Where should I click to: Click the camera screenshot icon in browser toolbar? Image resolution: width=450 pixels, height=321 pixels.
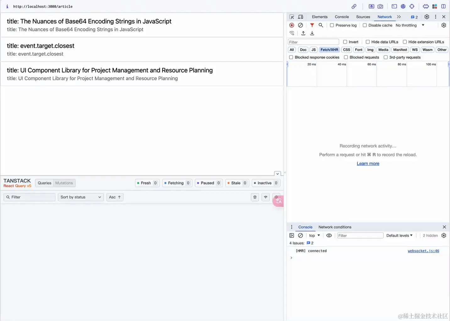coord(380,6)
